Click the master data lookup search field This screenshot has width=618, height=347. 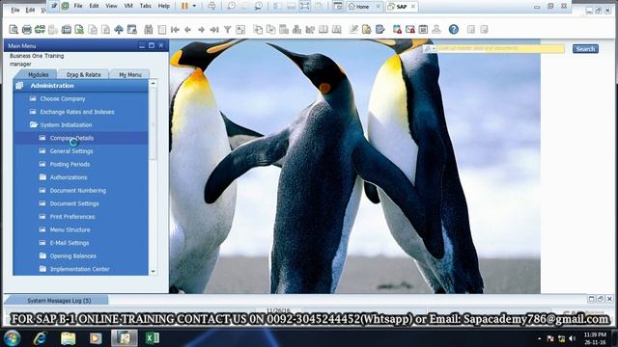click(x=500, y=48)
